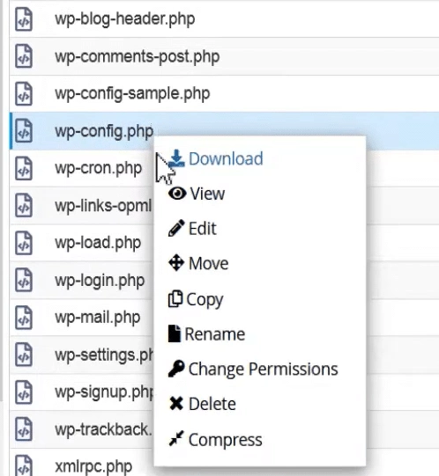
Task: Select the wp-login.php file name
Action: pyautogui.click(x=100, y=281)
